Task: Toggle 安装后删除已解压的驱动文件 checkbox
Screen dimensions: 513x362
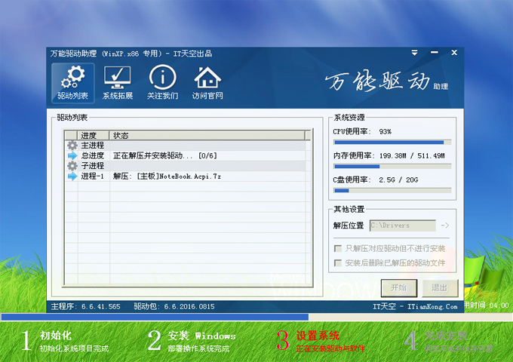Action: tap(338, 263)
